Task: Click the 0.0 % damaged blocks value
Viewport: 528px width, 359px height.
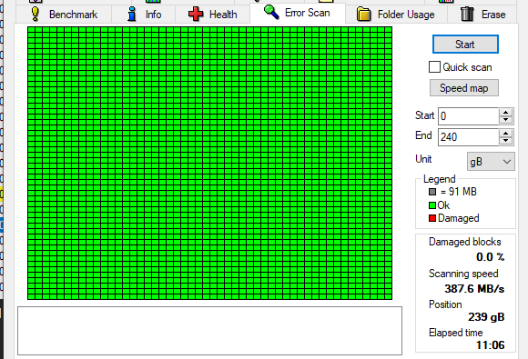Action: point(491,257)
